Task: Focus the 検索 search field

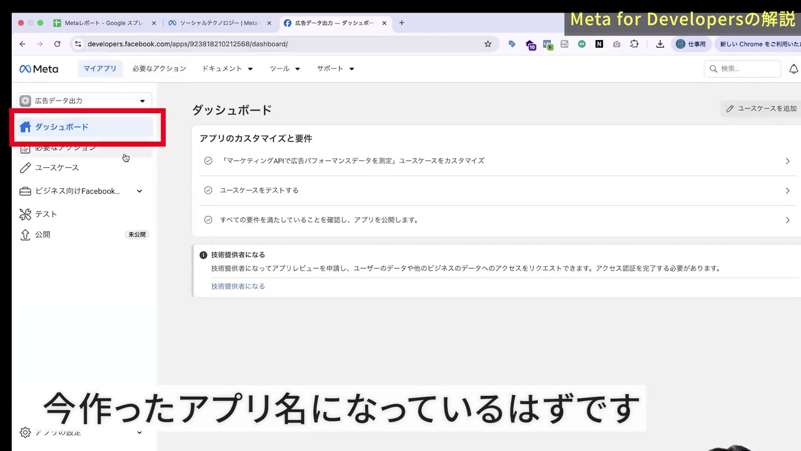Action: (x=743, y=69)
